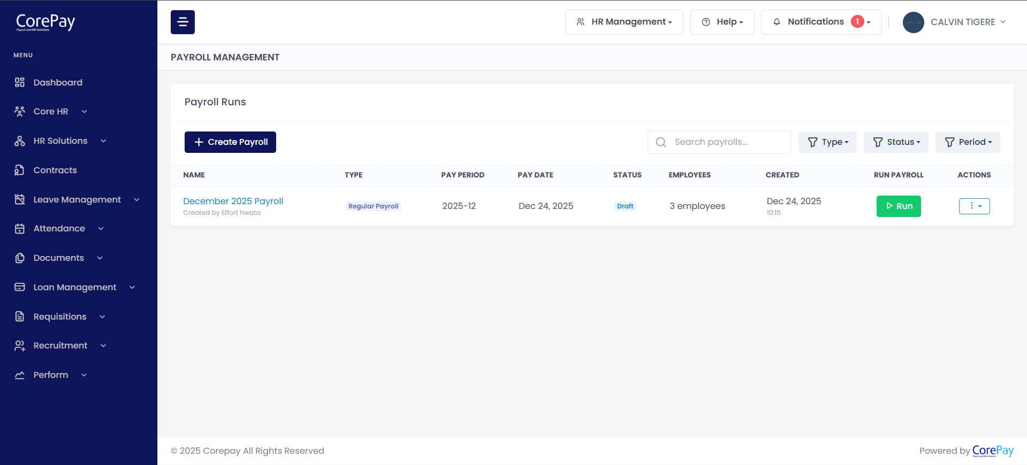
Task: Click the Status filter funnel icon
Action: [x=878, y=142]
